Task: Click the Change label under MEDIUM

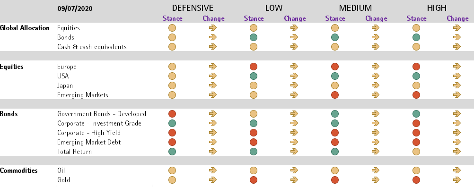Action: pyautogui.click(x=377, y=19)
